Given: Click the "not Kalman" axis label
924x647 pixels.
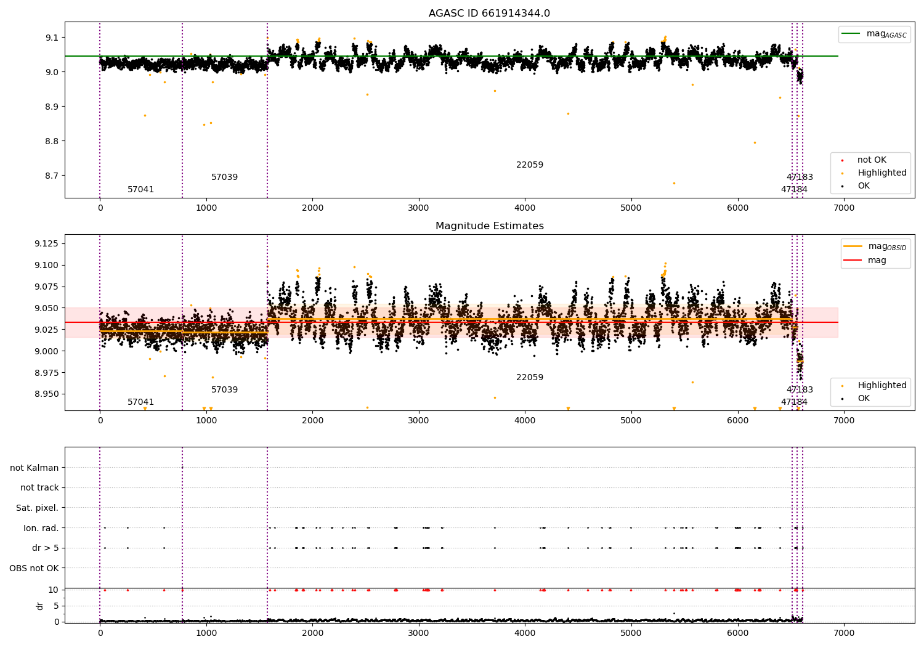Looking at the screenshot, I should coord(34,468).
